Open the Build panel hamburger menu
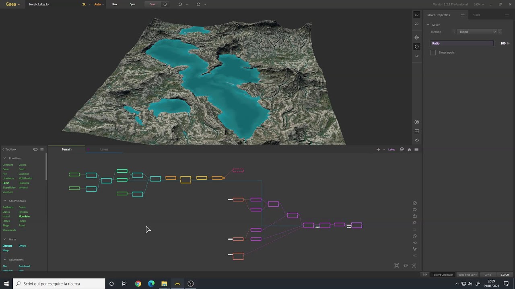 click(507, 15)
